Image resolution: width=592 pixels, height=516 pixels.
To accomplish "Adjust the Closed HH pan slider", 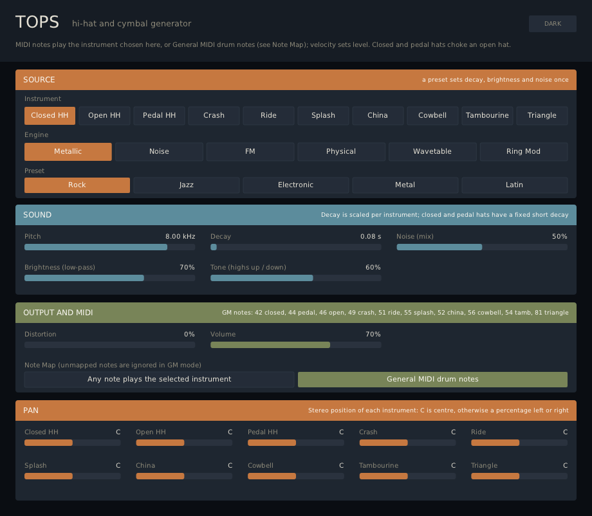I will click(73, 443).
